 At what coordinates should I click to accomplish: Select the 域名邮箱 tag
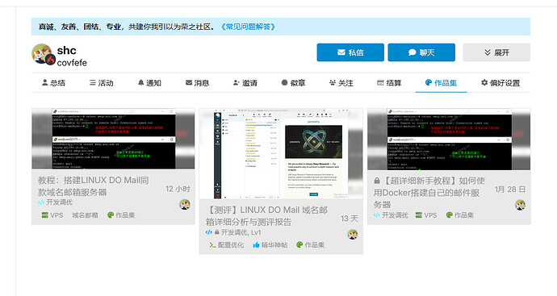pos(85,215)
